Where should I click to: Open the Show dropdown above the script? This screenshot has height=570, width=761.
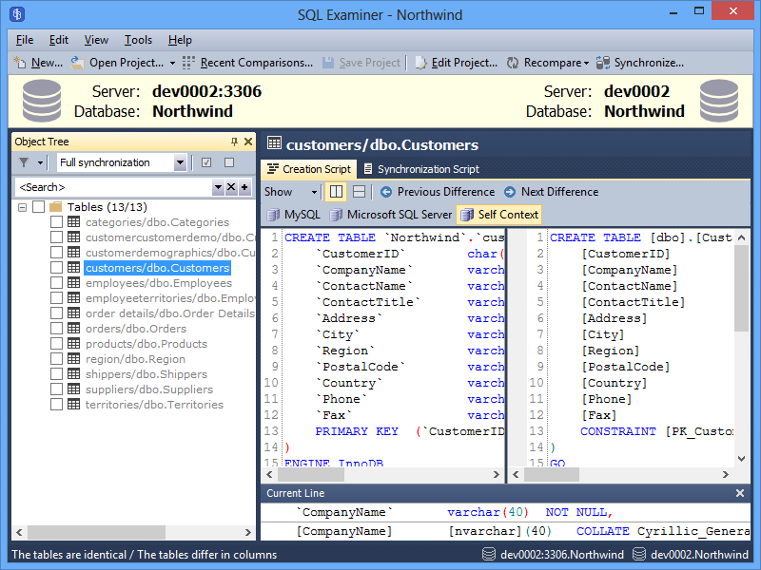[288, 192]
